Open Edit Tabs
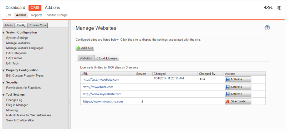The width and height of the screenshot is (286, 131). click(x=12, y=63)
